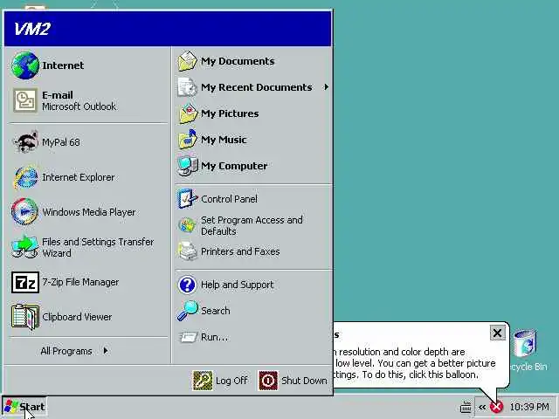Click the Start button
This screenshot has width=559, height=419.
pyautogui.click(x=24, y=407)
